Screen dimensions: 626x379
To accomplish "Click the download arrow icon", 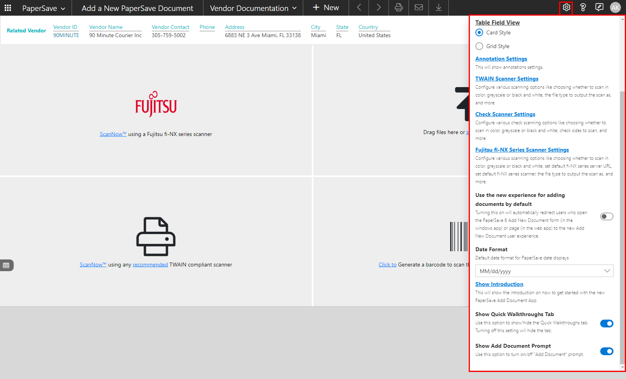I will click(439, 7).
